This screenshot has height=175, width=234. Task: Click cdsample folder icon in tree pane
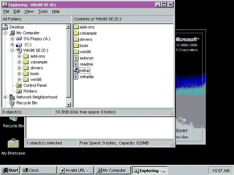click(26, 62)
